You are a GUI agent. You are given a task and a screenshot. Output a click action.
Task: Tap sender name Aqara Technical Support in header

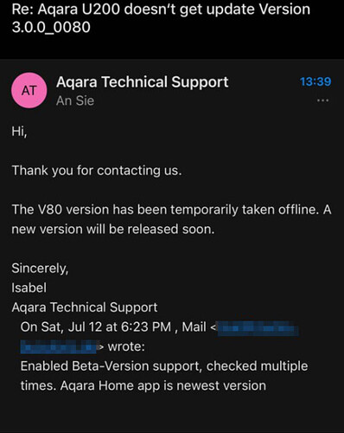coord(143,82)
